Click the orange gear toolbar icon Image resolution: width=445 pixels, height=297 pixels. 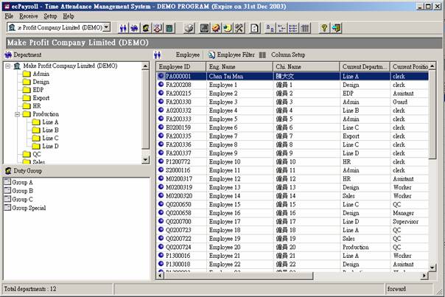(x=216, y=28)
